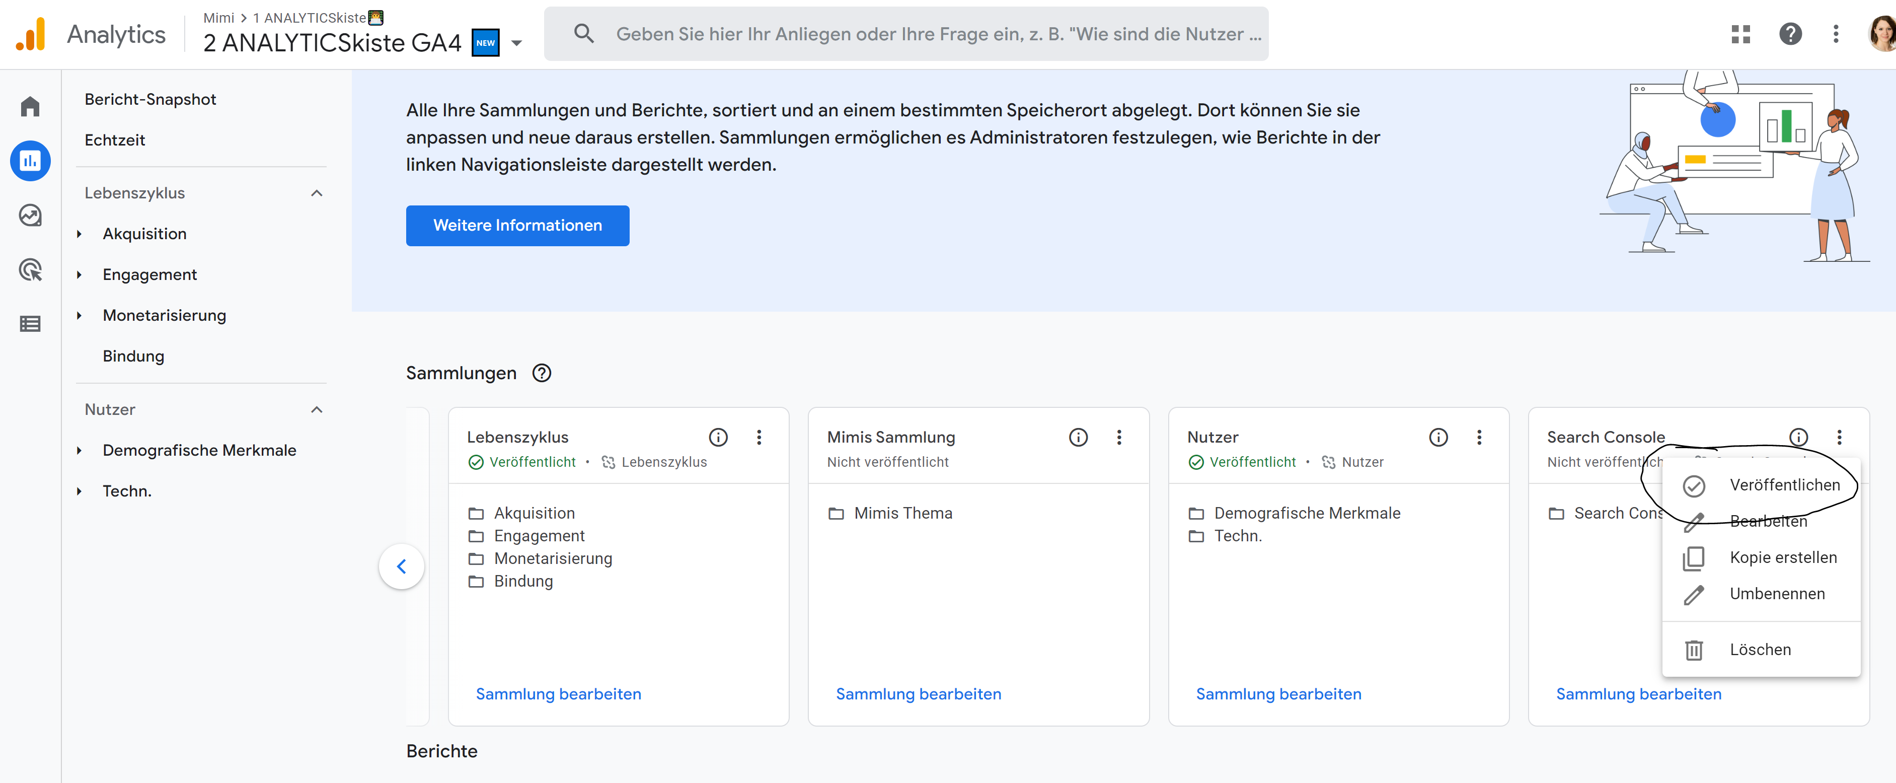Image resolution: width=1896 pixels, height=783 pixels.
Task: Collapse the Nutzer navigation section
Action: [x=317, y=409]
